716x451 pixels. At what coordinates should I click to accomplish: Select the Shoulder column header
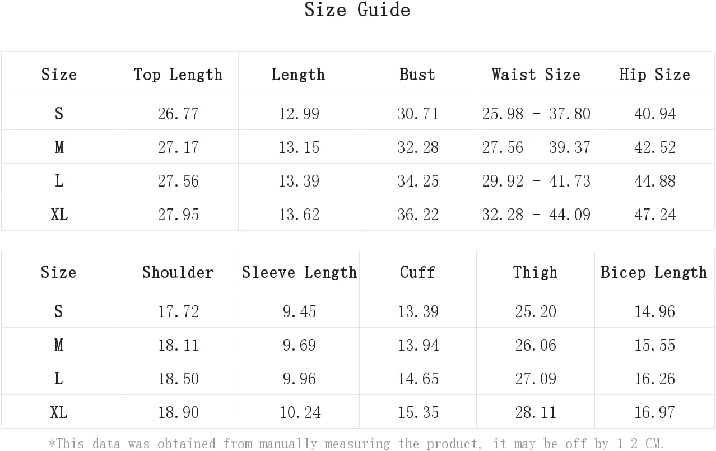pos(178,272)
